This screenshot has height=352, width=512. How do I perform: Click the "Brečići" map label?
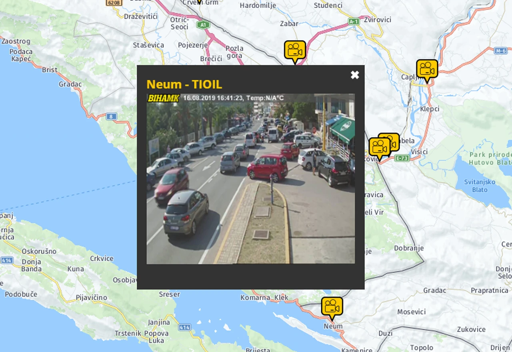211,59
